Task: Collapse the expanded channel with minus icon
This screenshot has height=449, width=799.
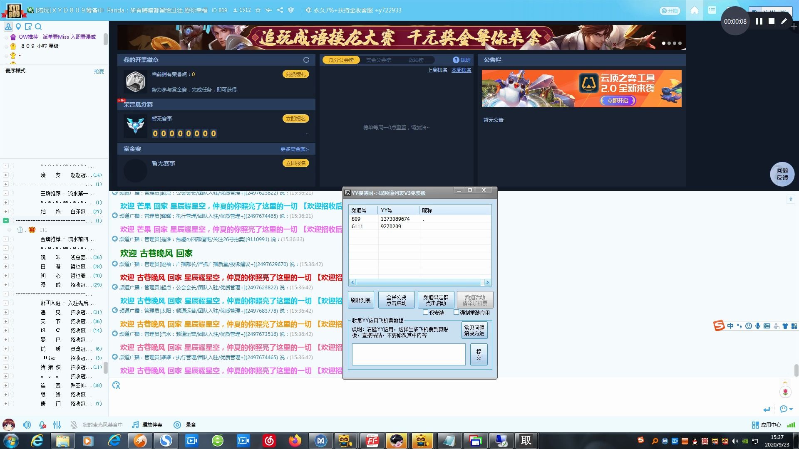Action: [6, 221]
